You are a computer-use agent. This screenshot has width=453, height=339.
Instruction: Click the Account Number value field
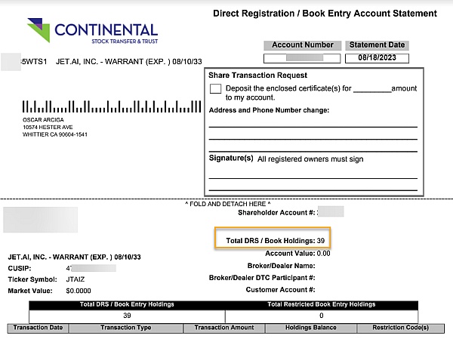coord(302,58)
